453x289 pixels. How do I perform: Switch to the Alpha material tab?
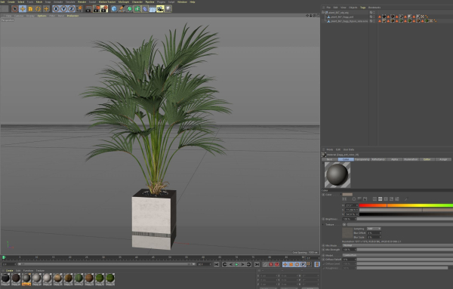(x=394, y=159)
